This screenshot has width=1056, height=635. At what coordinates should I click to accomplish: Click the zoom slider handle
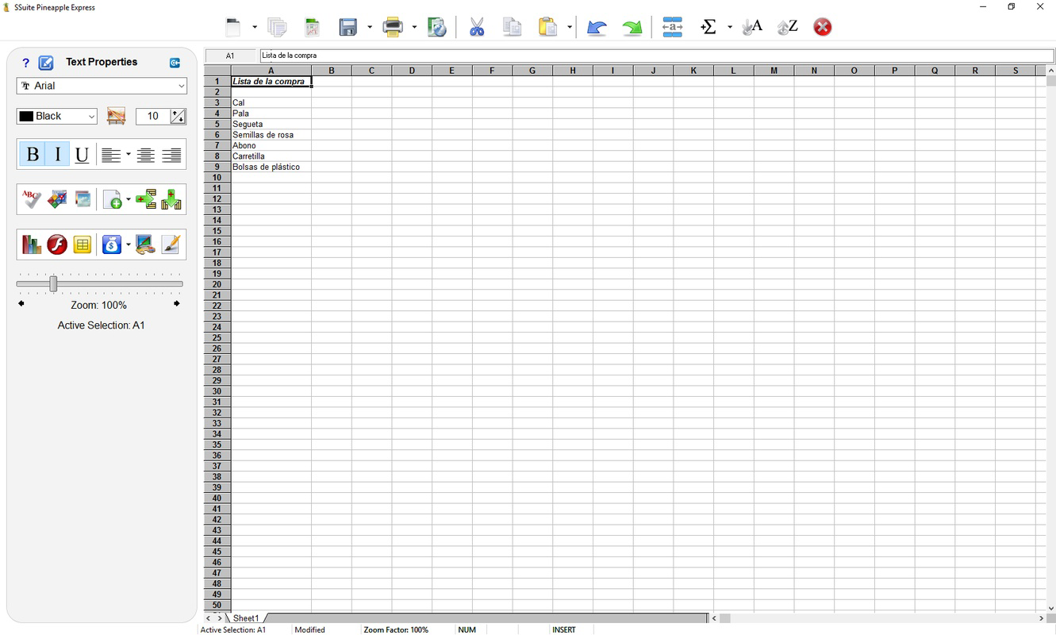[x=53, y=283]
